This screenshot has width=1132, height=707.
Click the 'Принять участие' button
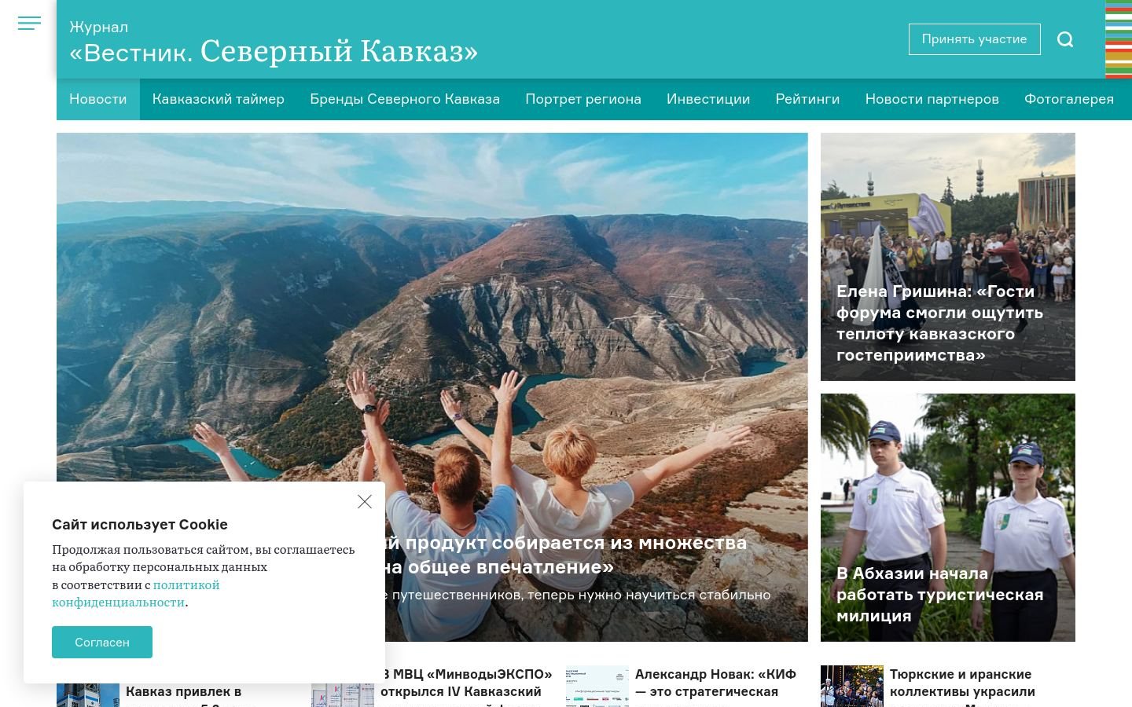(975, 39)
